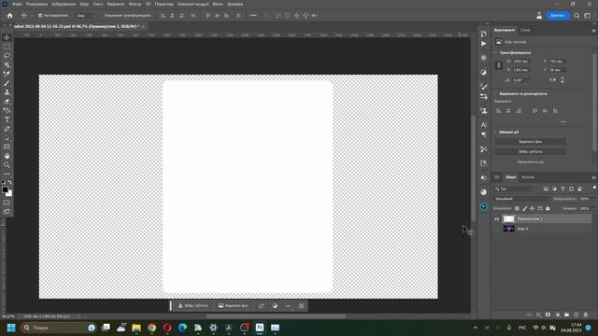The height and width of the screenshot is (336, 598).
Task: Switch to the Канали tab
Action: (528, 177)
